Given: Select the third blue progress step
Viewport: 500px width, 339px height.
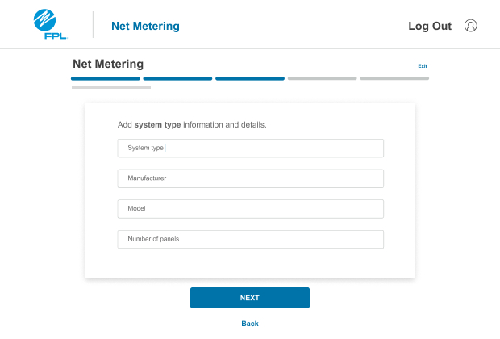Looking at the screenshot, I should (250, 78).
